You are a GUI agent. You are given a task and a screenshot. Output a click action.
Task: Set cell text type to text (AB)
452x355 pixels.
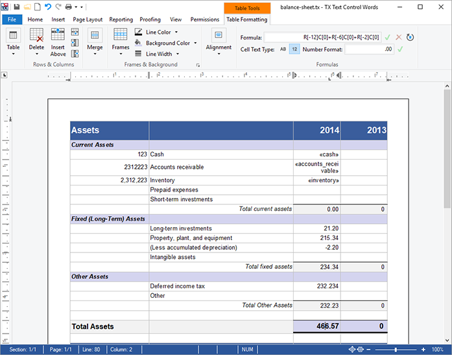tap(283, 49)
